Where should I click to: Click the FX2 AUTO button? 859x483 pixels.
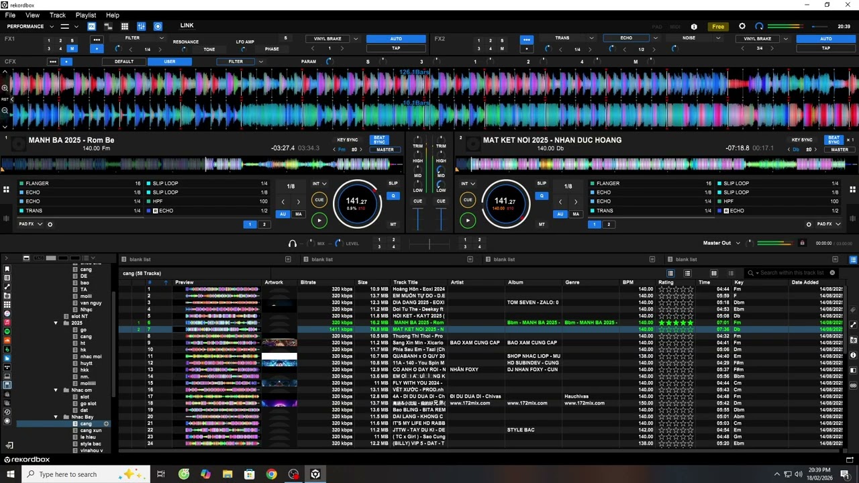(826, 39)
